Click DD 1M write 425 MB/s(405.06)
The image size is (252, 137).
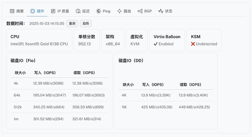click(x=157, y=107)
